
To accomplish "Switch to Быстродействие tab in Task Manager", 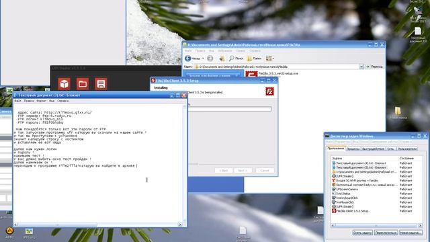I will click(374, 149).
